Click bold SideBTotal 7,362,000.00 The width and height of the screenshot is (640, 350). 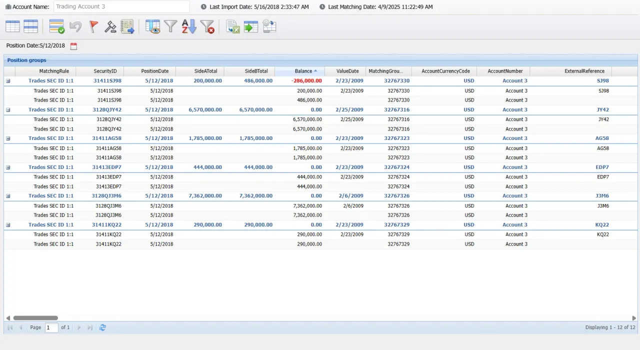click(x=256, y=196)
